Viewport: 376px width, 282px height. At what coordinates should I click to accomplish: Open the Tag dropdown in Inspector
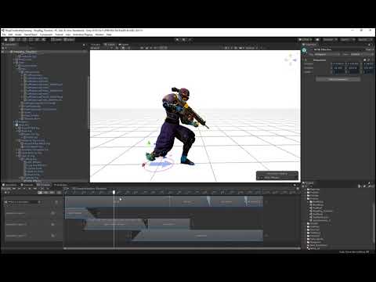(327, 54)
